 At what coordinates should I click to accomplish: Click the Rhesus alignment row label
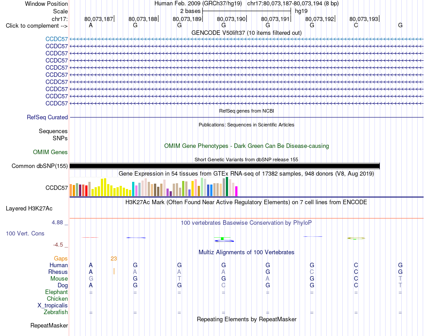pos(58,272)
